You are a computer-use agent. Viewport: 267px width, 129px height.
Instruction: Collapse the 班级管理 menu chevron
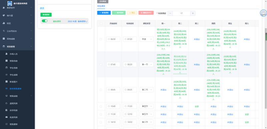click(31, 46)
